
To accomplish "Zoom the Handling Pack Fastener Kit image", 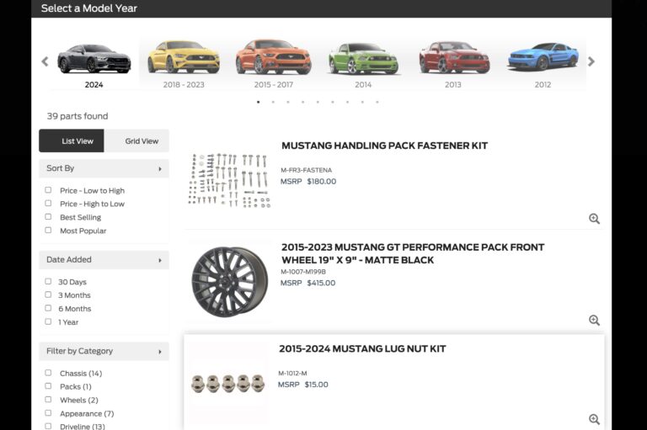I will tap(594, 219).
